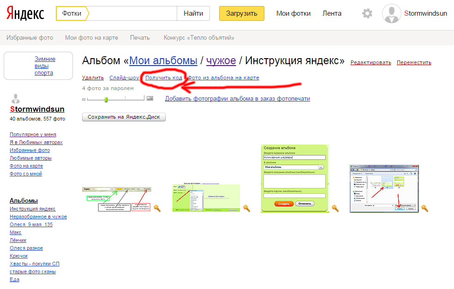Open 'Хвасты - покупки СП' album
Viewport: 454px width, 289px height.
coord(35,263)
